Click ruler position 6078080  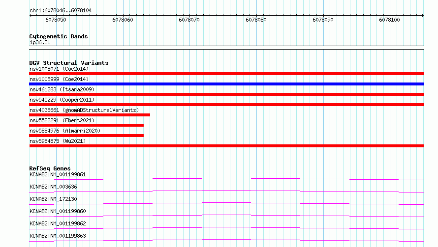click(x=256, y=20)
